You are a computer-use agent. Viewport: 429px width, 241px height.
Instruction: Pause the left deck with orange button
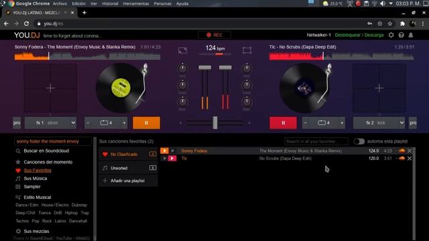(x=146, y=123)
